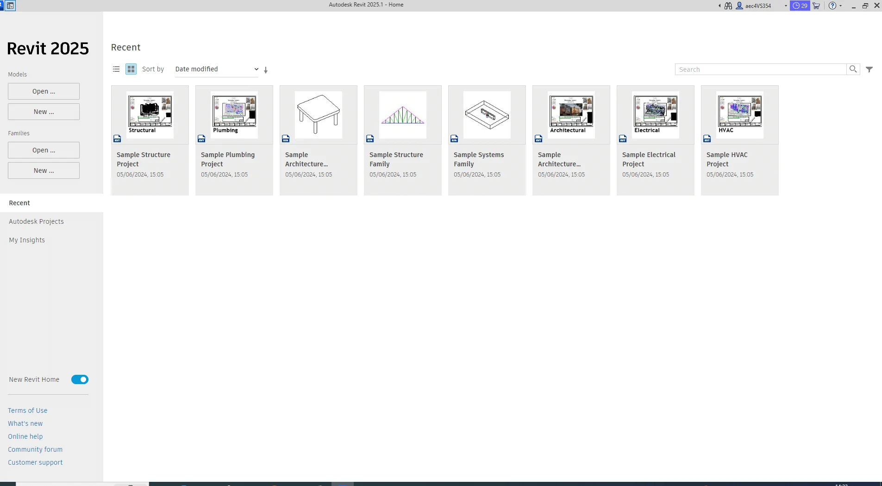882x486 pixels.
Task: Open the My Insights section
Action: [27, 240]
